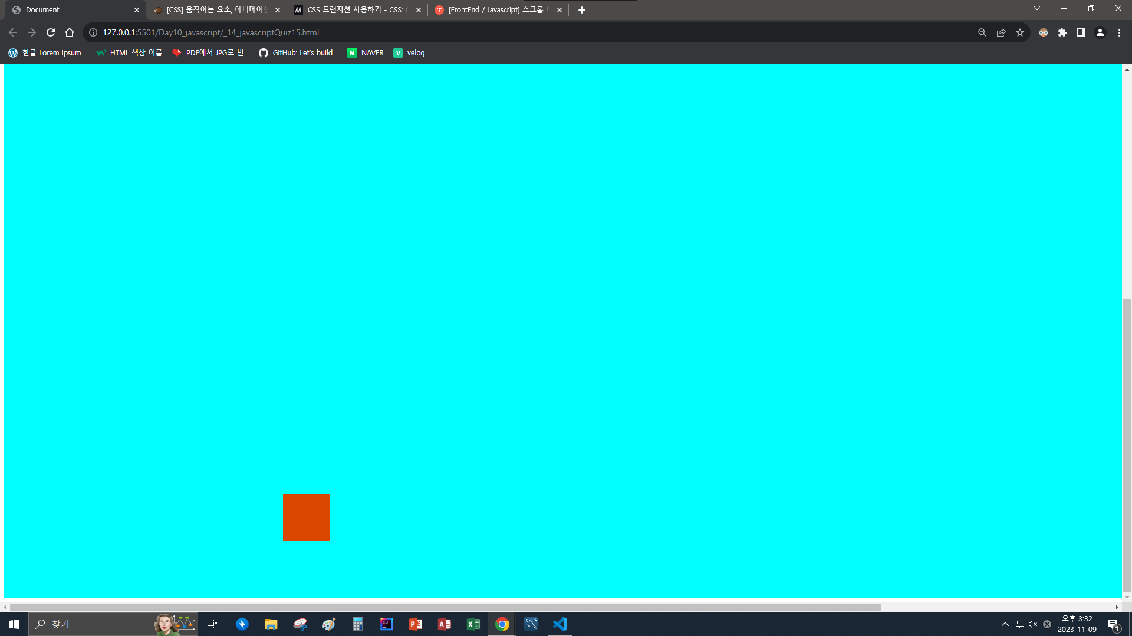
Task: Open the share page icon
Action: pos(1001,32)
